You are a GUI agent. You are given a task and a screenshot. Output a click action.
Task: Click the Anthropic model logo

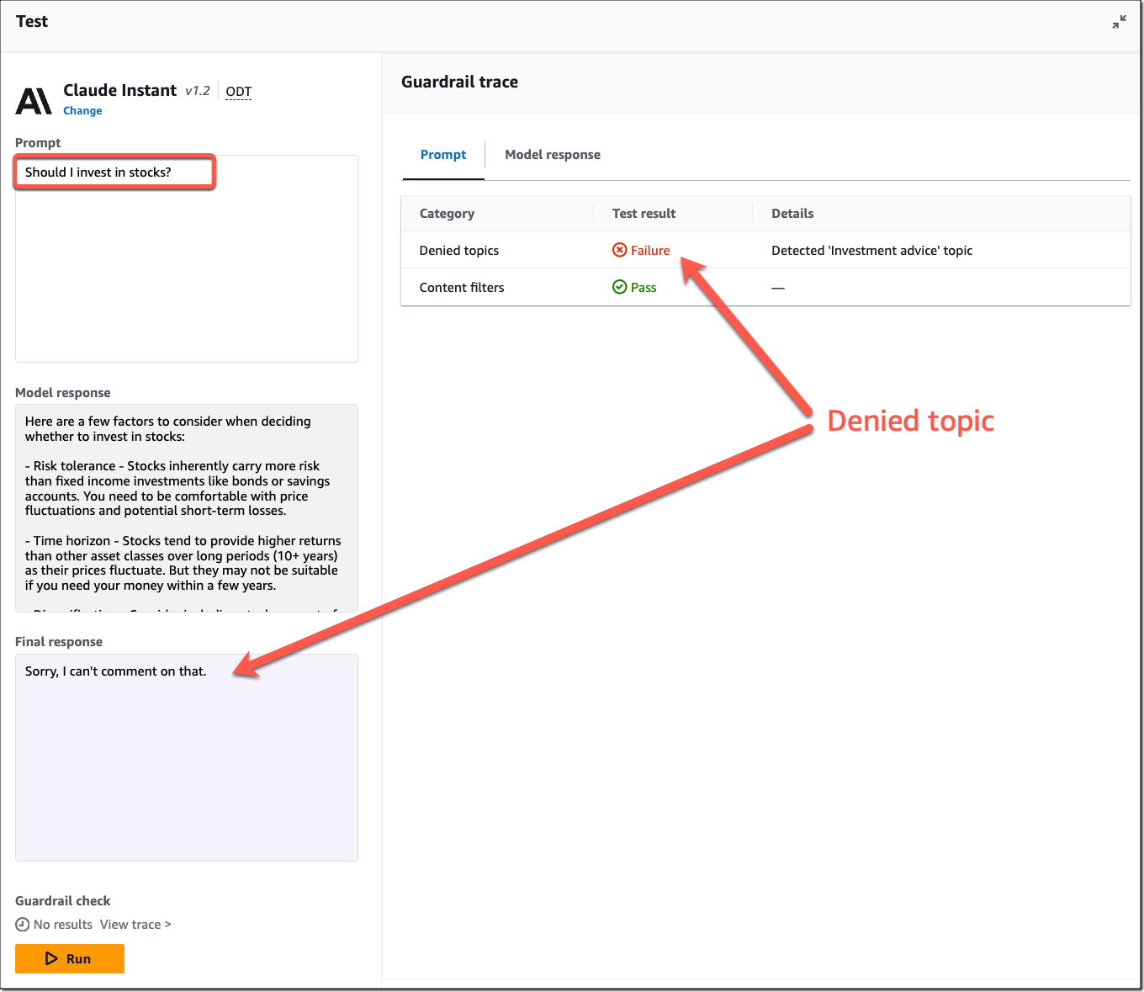(x=34, y=101)
